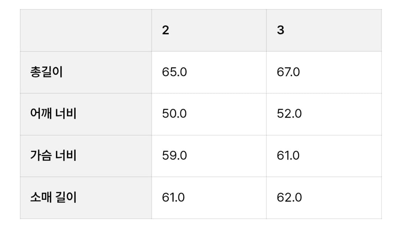Viewport: 401px width, 233px height.
Task: Click the 61.0 chest width cell for size 3
Action: coord(288,156)
